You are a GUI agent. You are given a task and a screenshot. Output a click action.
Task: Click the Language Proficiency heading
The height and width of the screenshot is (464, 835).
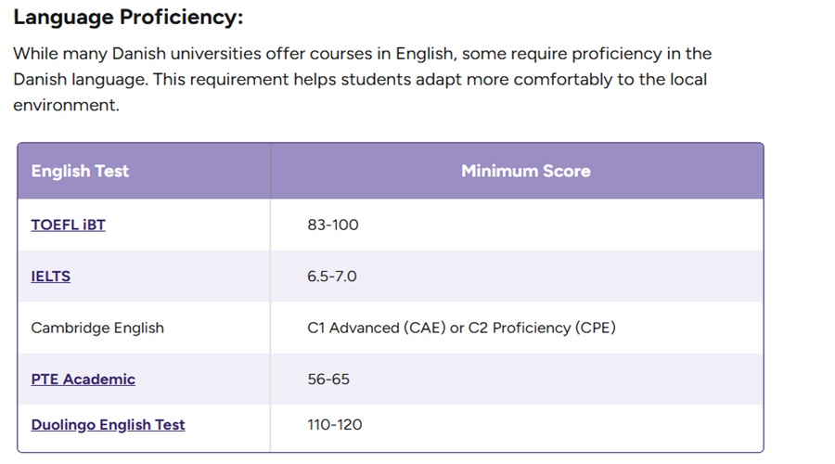[128, 17]
